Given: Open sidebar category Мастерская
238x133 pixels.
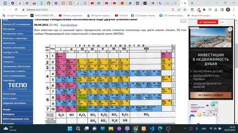Looking at the screenshot, I should point(9,29).
